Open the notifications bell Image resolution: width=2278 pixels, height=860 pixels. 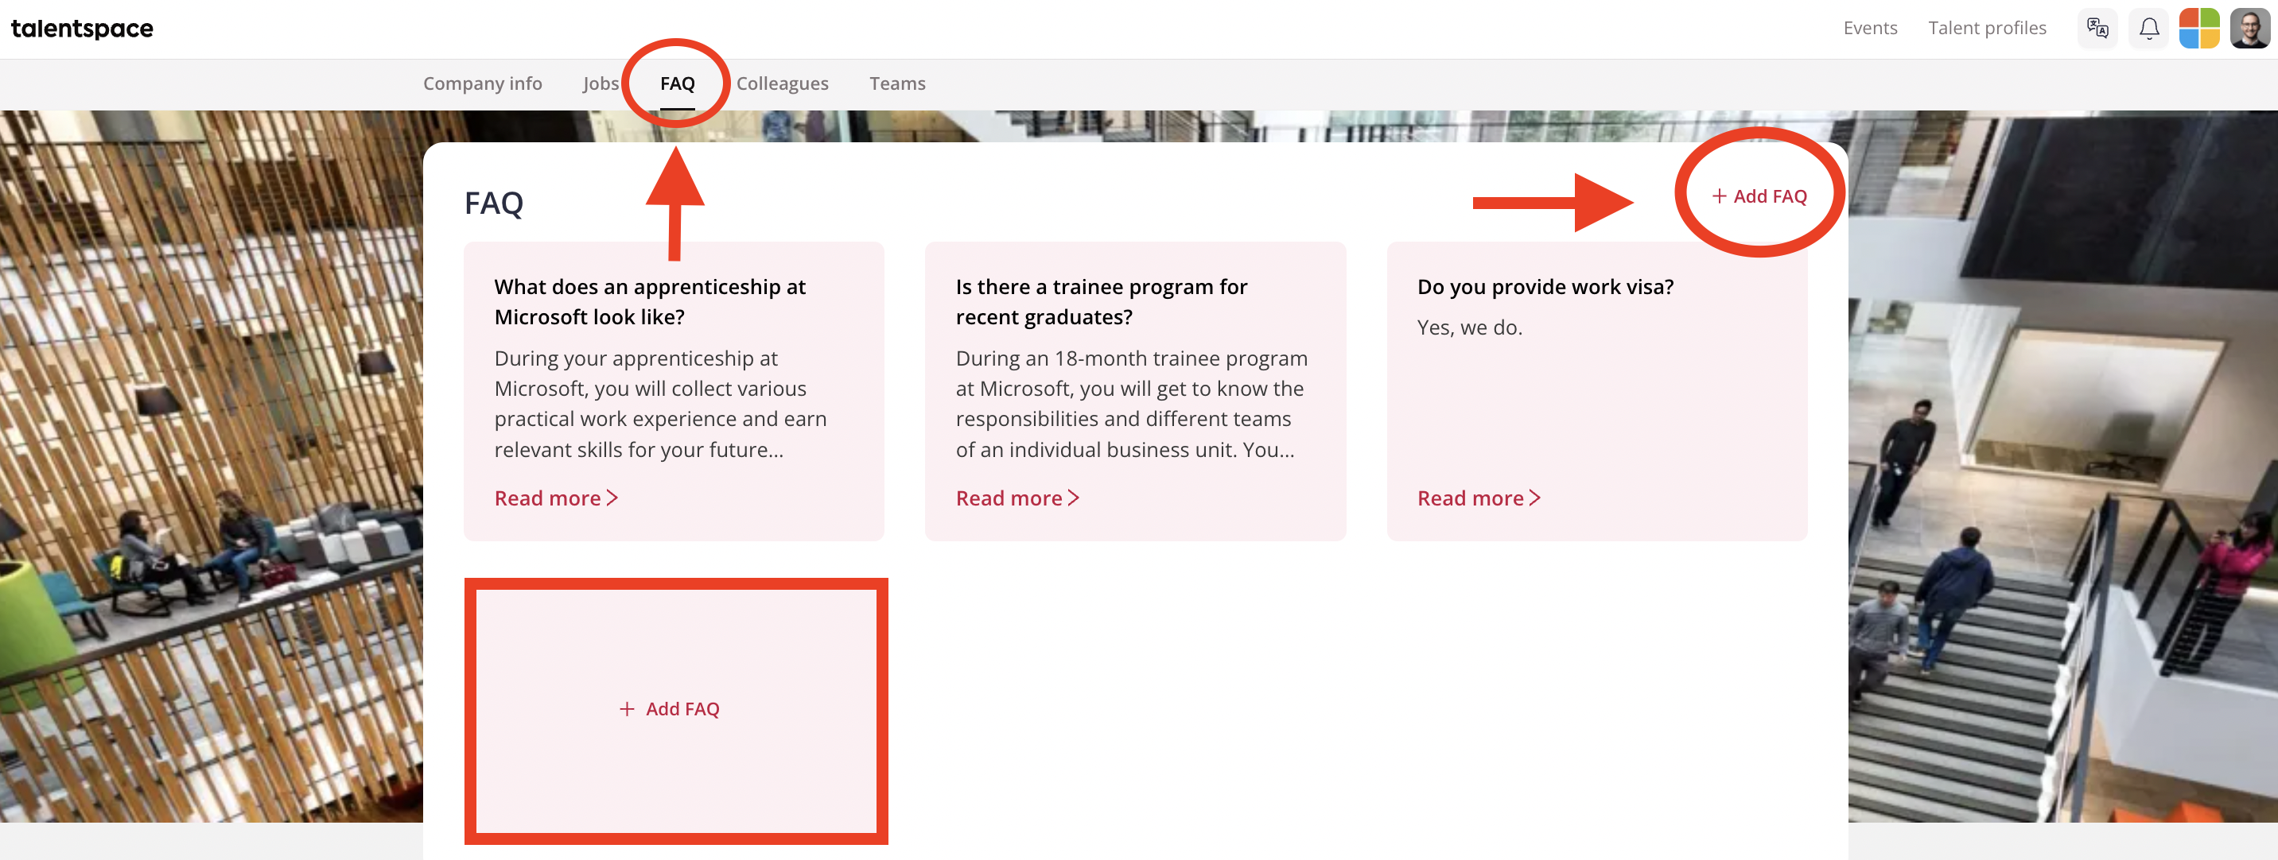point(2149,29)
